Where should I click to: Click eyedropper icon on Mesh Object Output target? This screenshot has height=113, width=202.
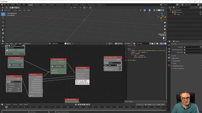coord(120,65)
